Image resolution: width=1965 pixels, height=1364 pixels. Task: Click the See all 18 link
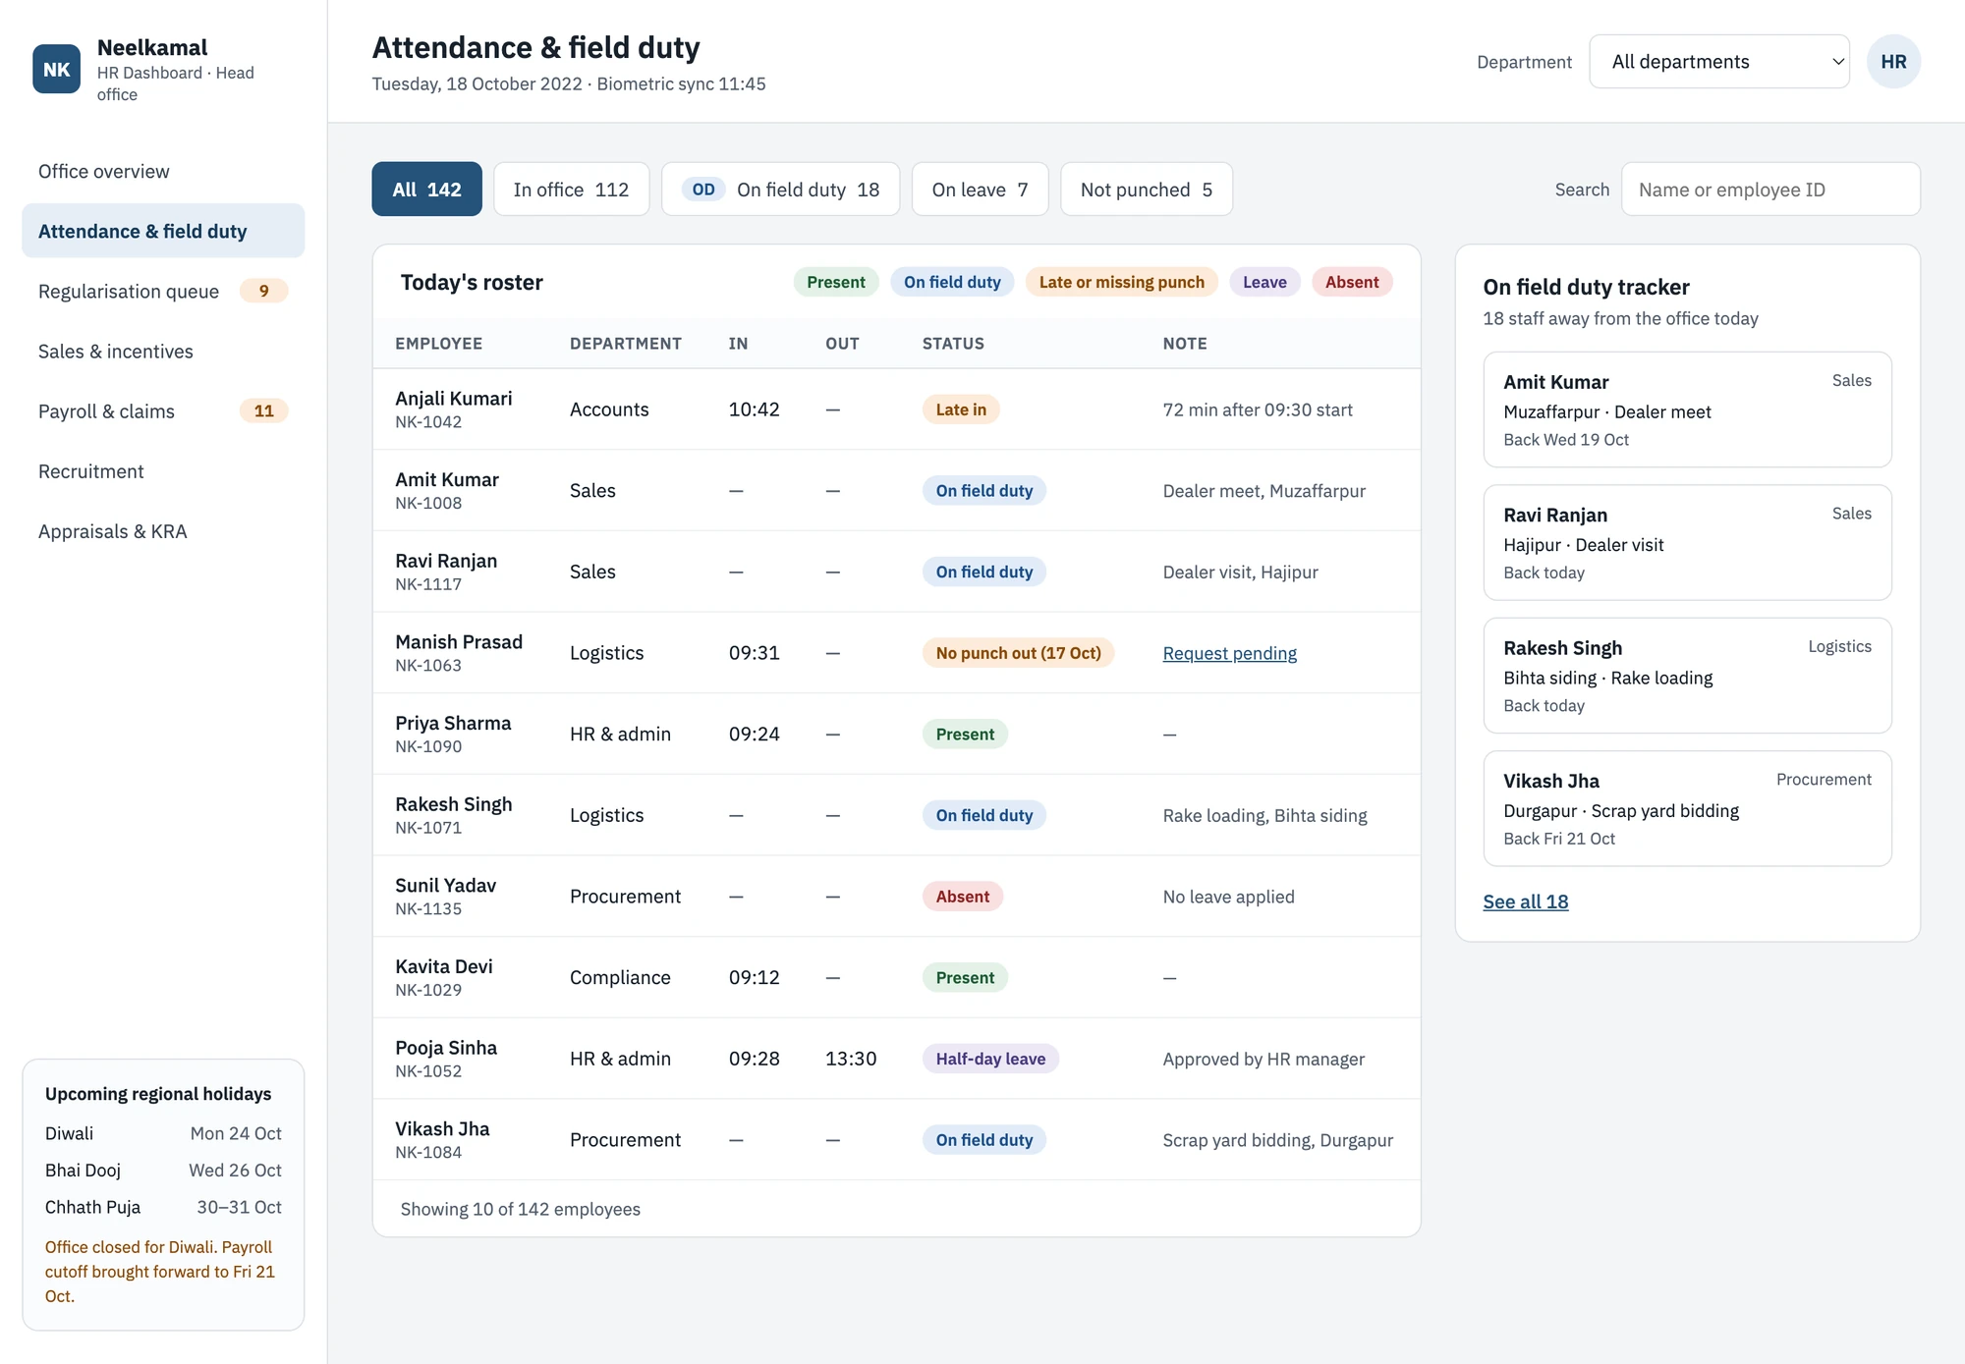click(1525, 901)
